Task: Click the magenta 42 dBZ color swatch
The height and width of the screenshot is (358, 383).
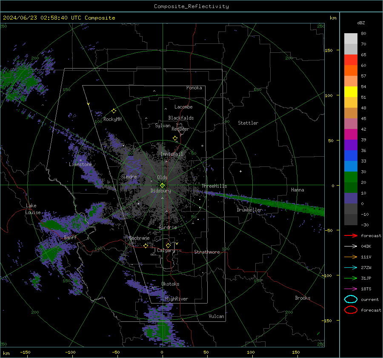Action: tap(351, 134)
